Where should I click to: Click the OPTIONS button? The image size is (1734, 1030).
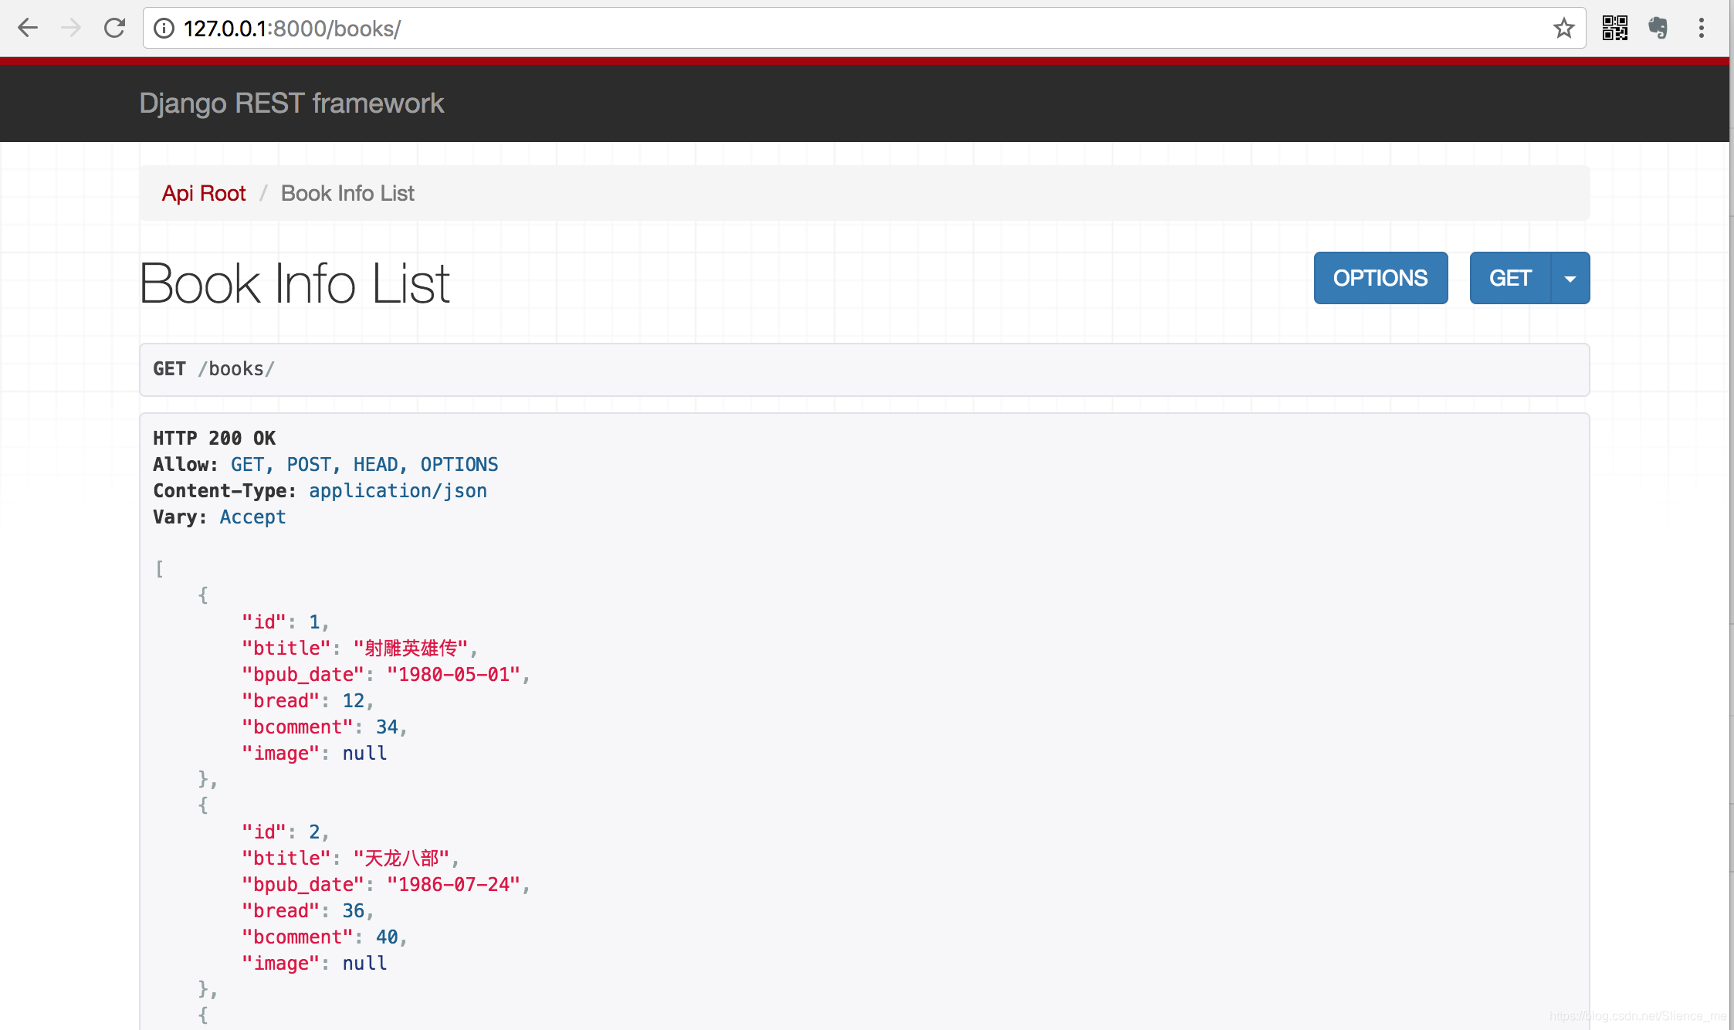point(1379,277)
